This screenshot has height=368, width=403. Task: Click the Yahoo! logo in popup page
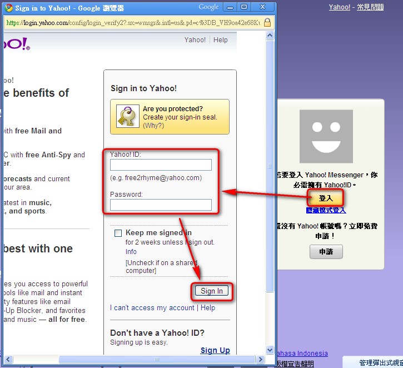[17, 44]
